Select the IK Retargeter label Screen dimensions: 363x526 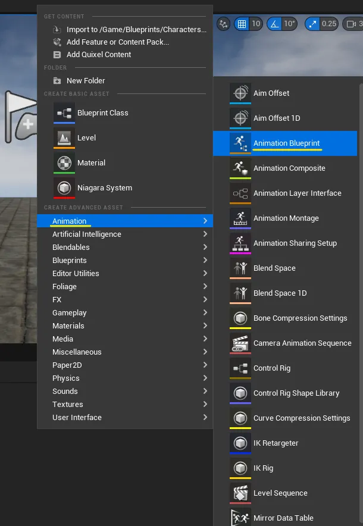[x=276, y=443]
